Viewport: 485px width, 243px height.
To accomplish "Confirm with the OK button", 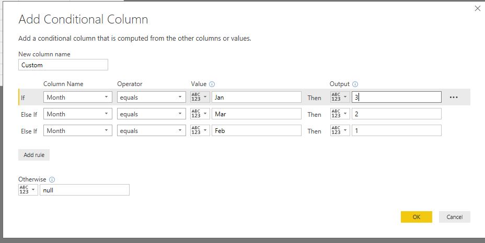I will pyautogui.click(x=417, y=217).
